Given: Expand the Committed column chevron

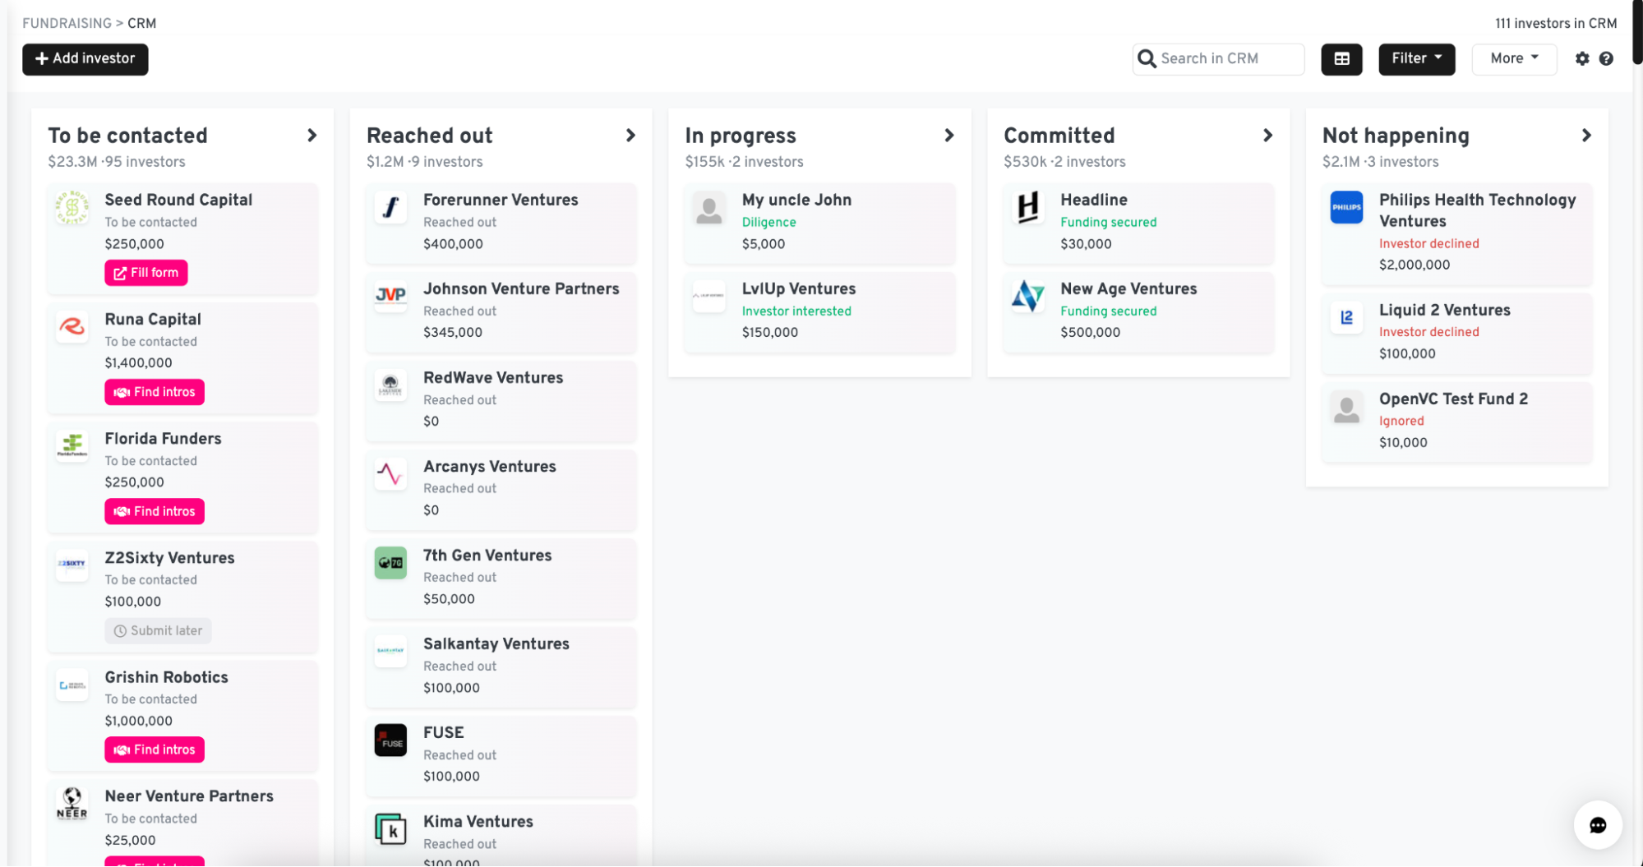Looking at the screenshot, I should point(1267,135).
